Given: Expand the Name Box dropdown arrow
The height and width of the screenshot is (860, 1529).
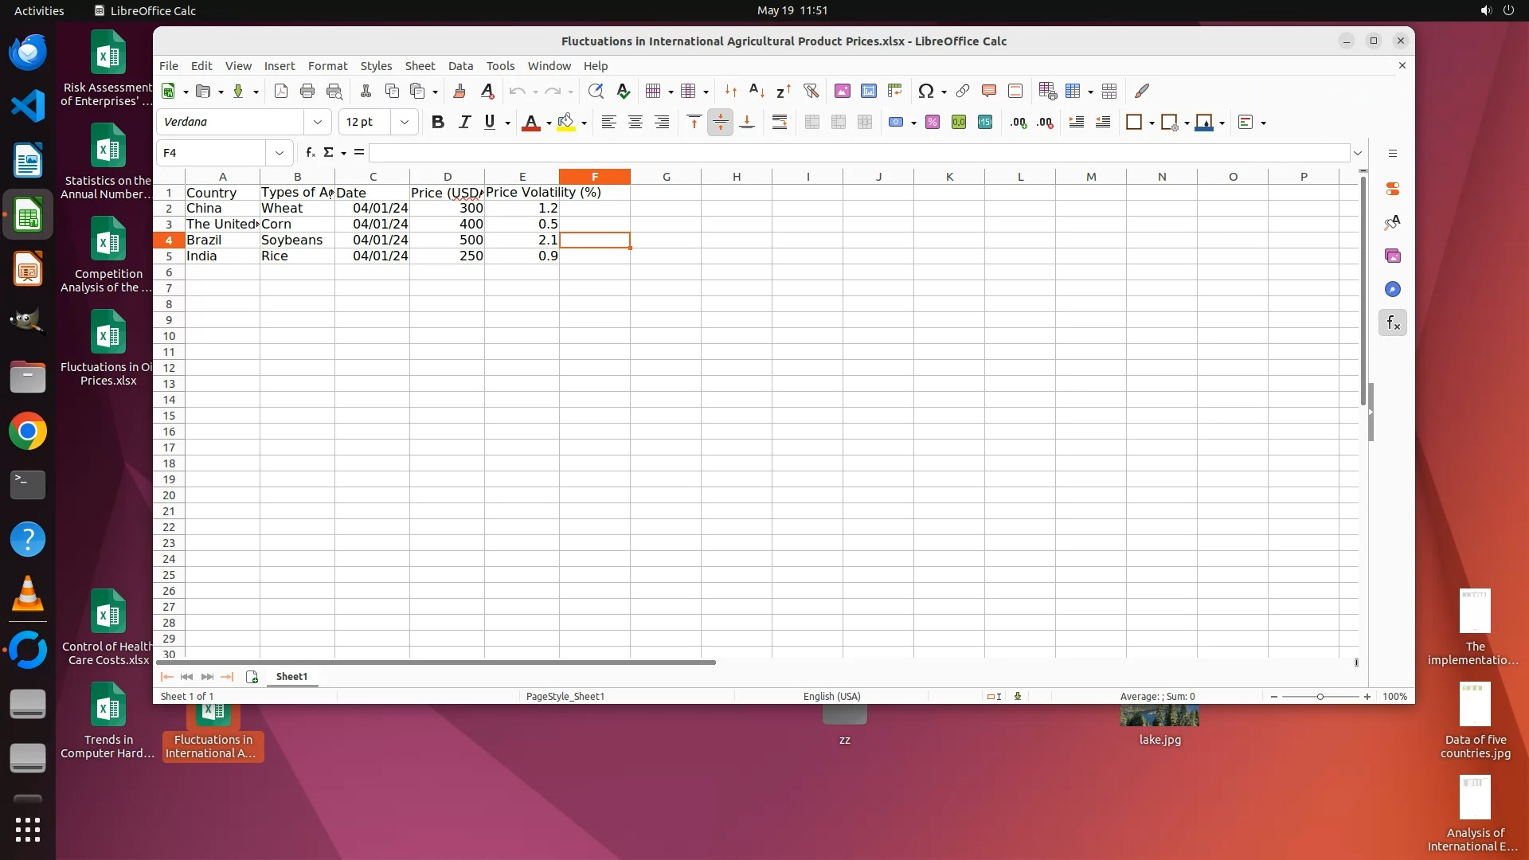Looking at the screenshot, I should [x=280, y=152].
